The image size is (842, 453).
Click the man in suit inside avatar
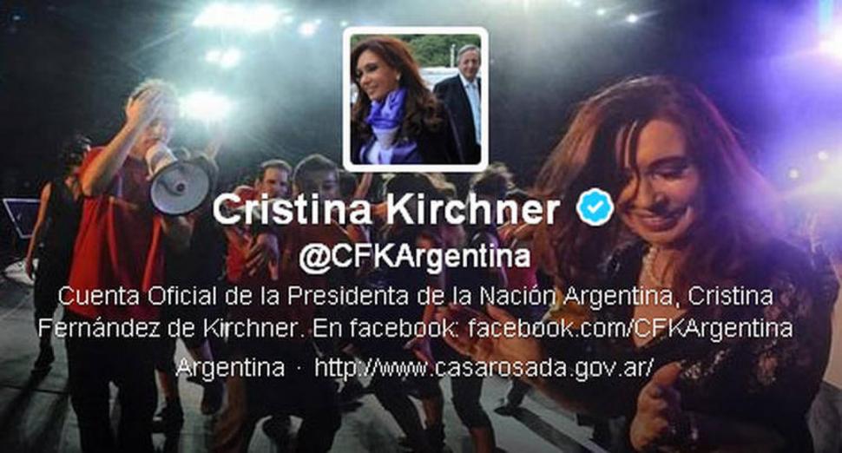point(460,102)
